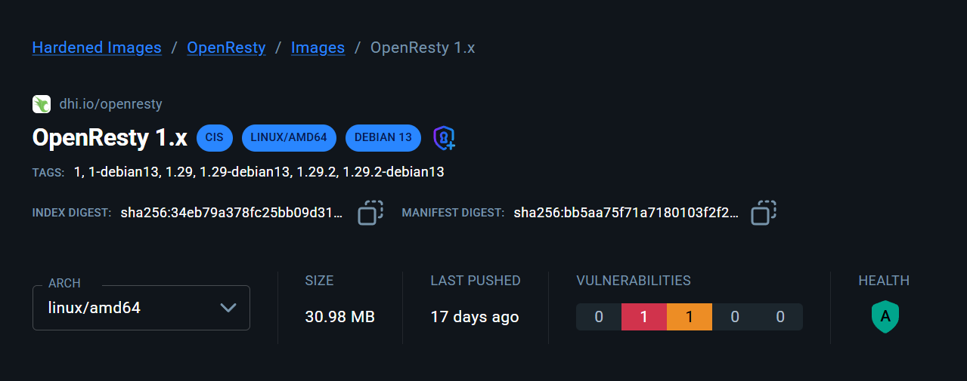Click the orange medium vulnerabilities count

click(x=690, y=317)
